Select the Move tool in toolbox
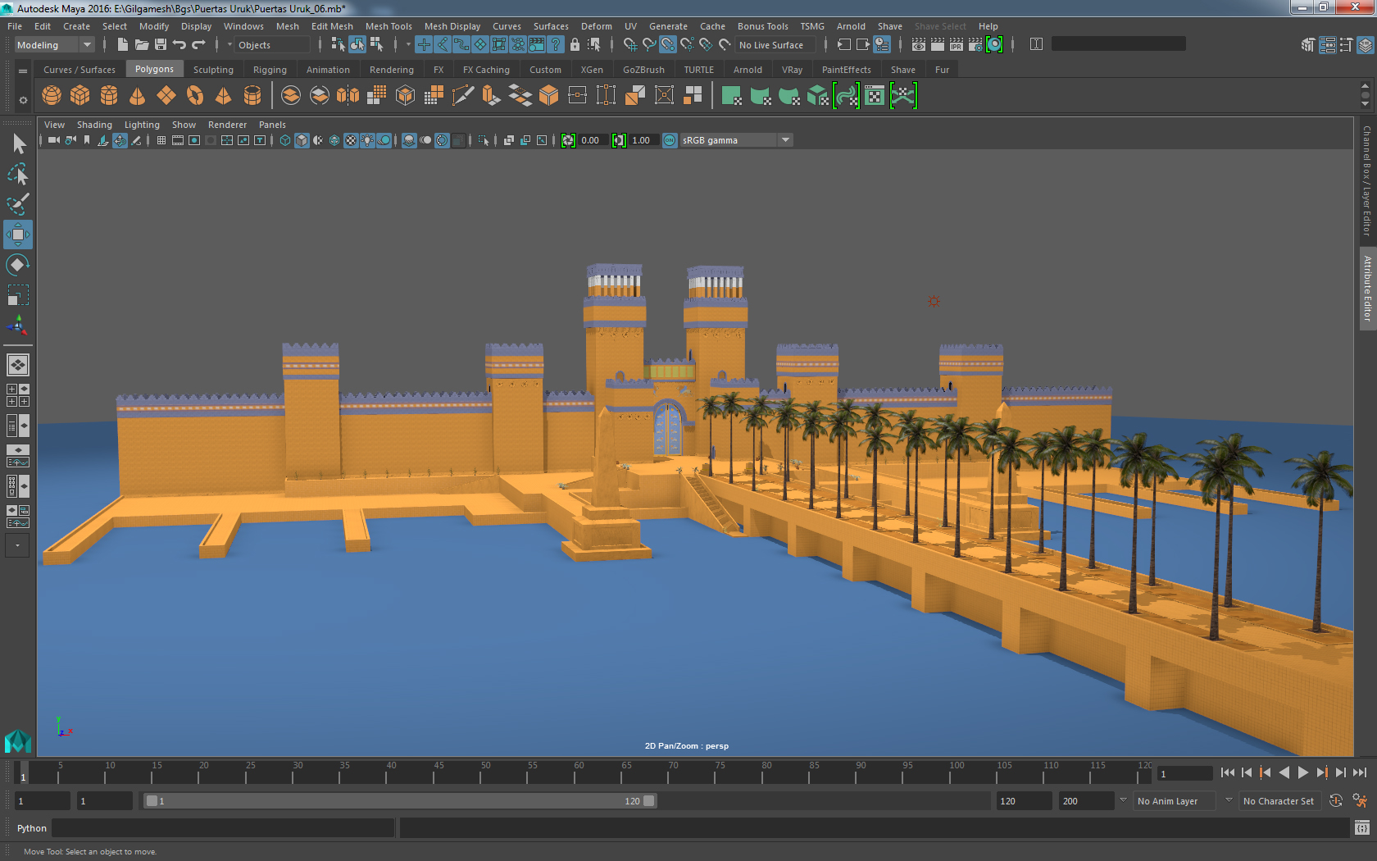1377x861 pixels. pyautogui.click(x=17, y=235)
